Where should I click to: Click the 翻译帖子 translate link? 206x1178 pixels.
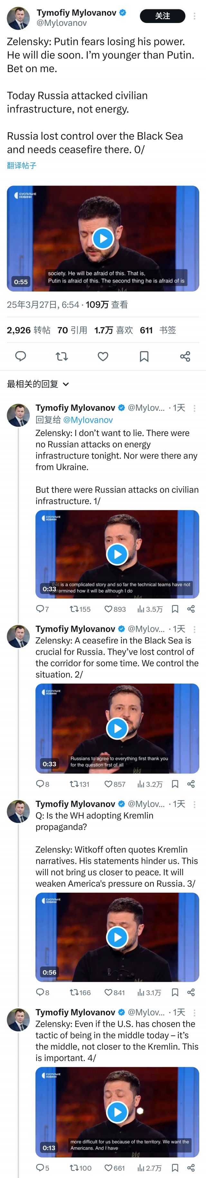[x=22, y=165]
